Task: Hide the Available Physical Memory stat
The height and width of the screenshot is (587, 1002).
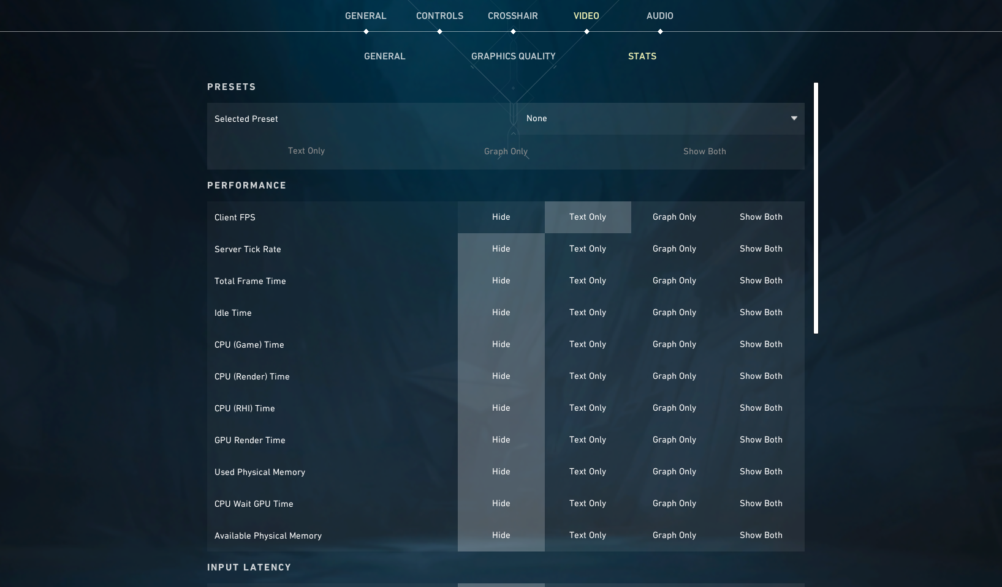Action: [x=501, y=536]
